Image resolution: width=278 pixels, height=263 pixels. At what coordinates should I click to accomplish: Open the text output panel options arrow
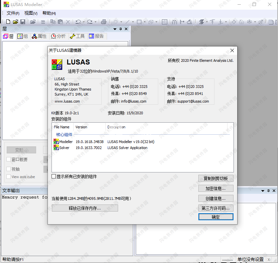tap(263, 191)
